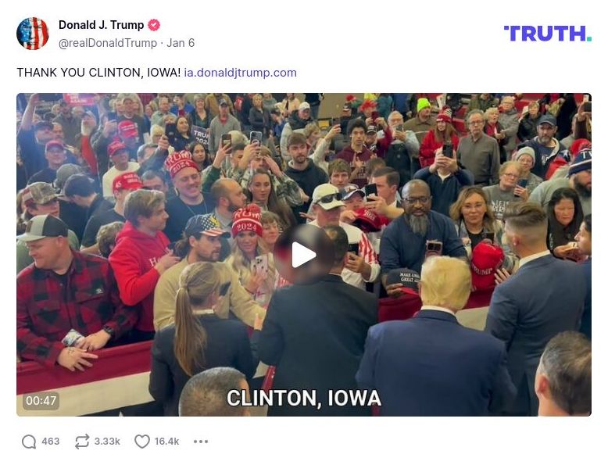Click the THANK YOU CLINTON, IOWA! text
This screenshot has height=465, width=608.
tap(98, 73)
